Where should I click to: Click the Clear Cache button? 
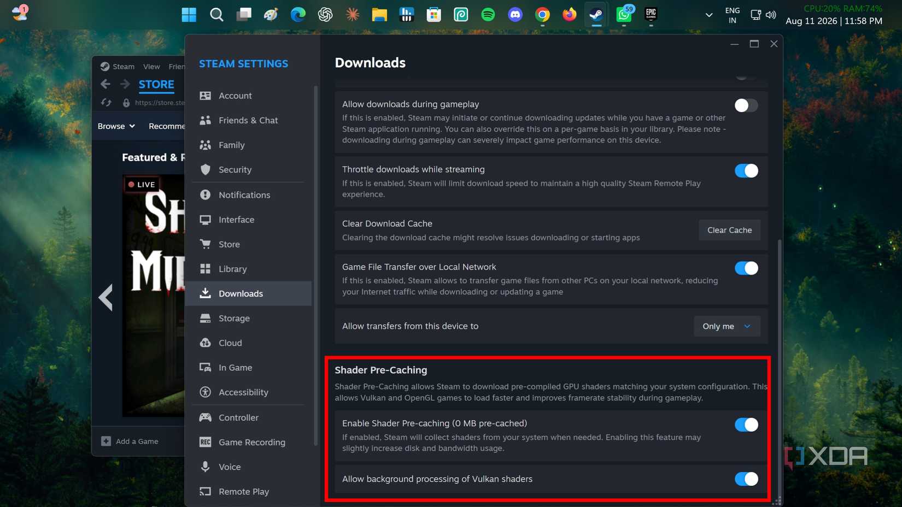click(x=729, y=230)
